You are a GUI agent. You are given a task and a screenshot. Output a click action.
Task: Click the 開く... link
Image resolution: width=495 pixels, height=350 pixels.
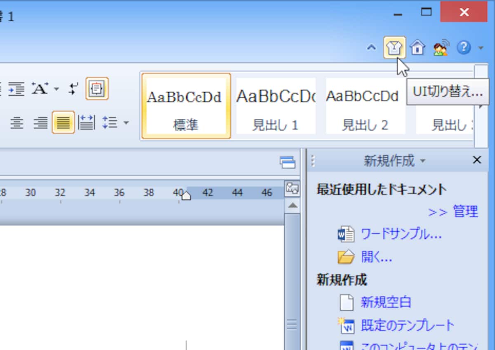point(376,257)
